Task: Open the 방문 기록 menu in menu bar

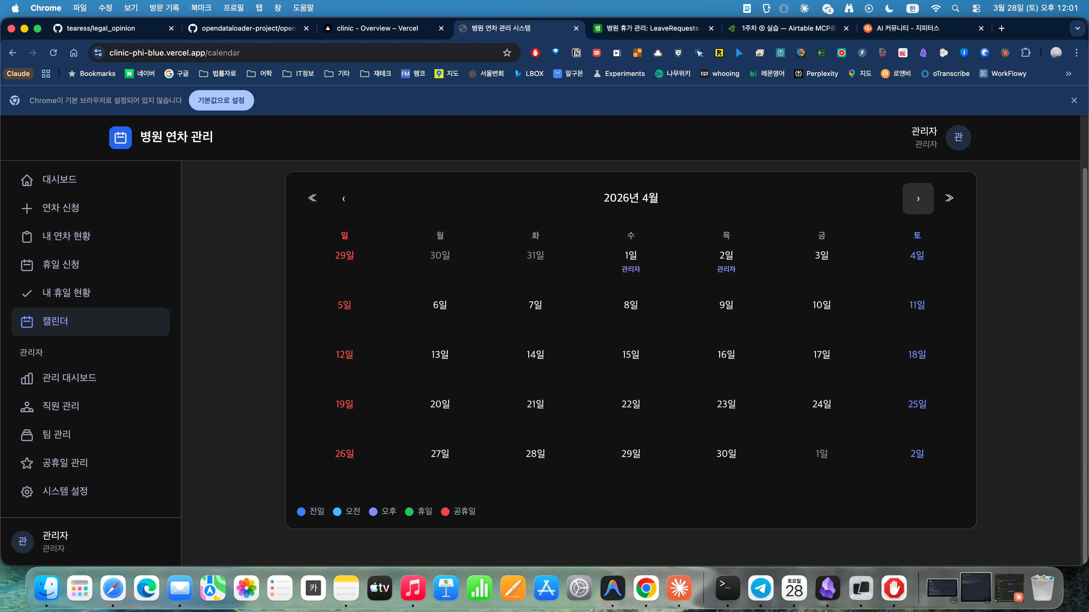Action: click(x=164, y=8)
